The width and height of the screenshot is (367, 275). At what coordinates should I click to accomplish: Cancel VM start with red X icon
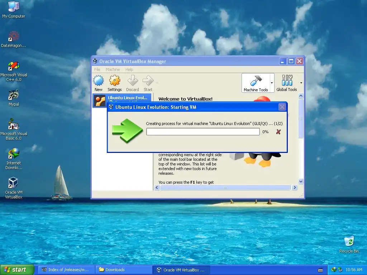278,132
